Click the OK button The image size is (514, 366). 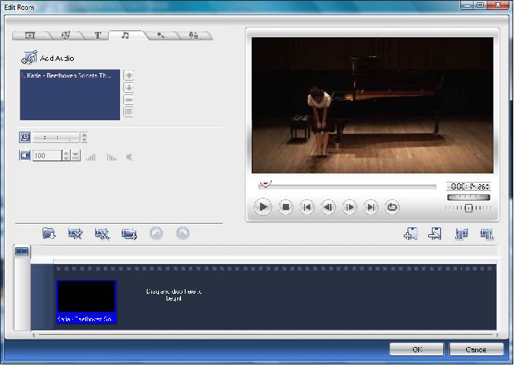click(x=417, y=349)
